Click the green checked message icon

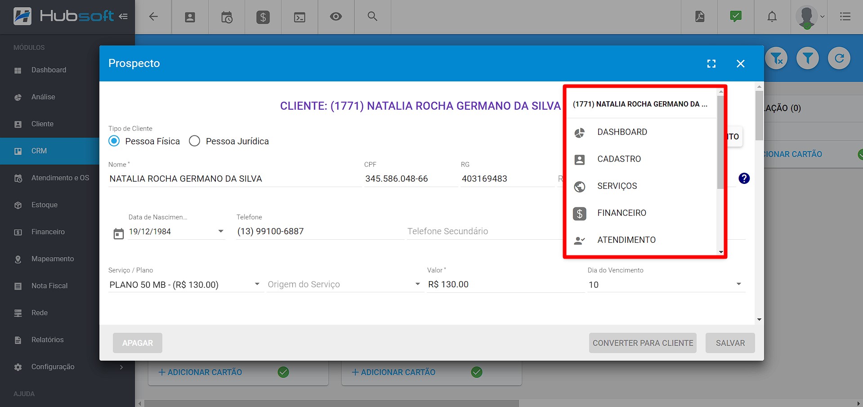click(736, 17)
